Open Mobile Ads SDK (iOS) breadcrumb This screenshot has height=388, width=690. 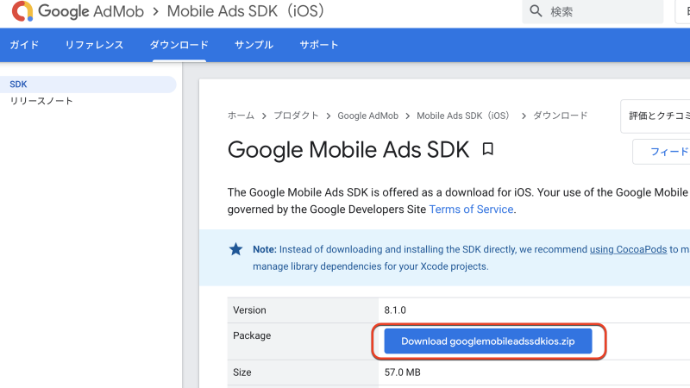point(463,116)
